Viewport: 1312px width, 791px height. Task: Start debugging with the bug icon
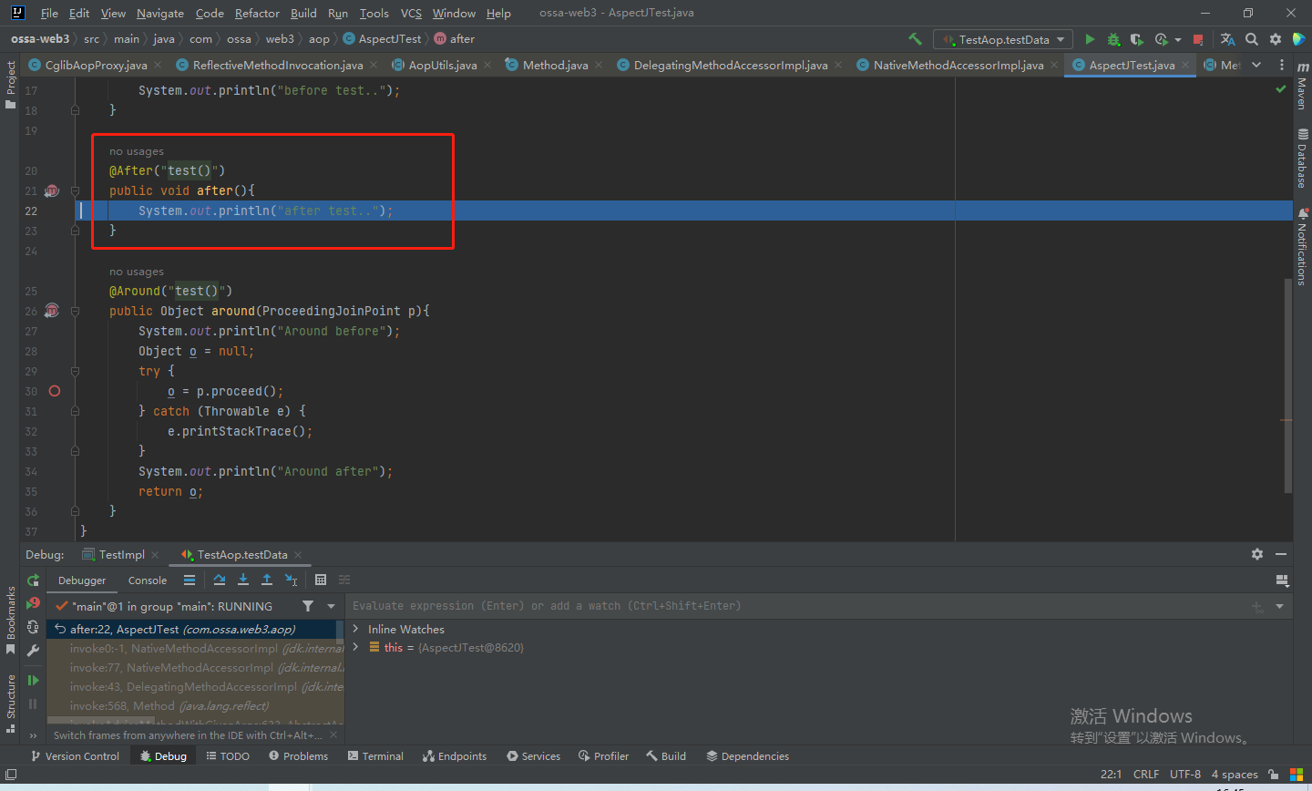pyautogui.click(x=1113, y=39)
